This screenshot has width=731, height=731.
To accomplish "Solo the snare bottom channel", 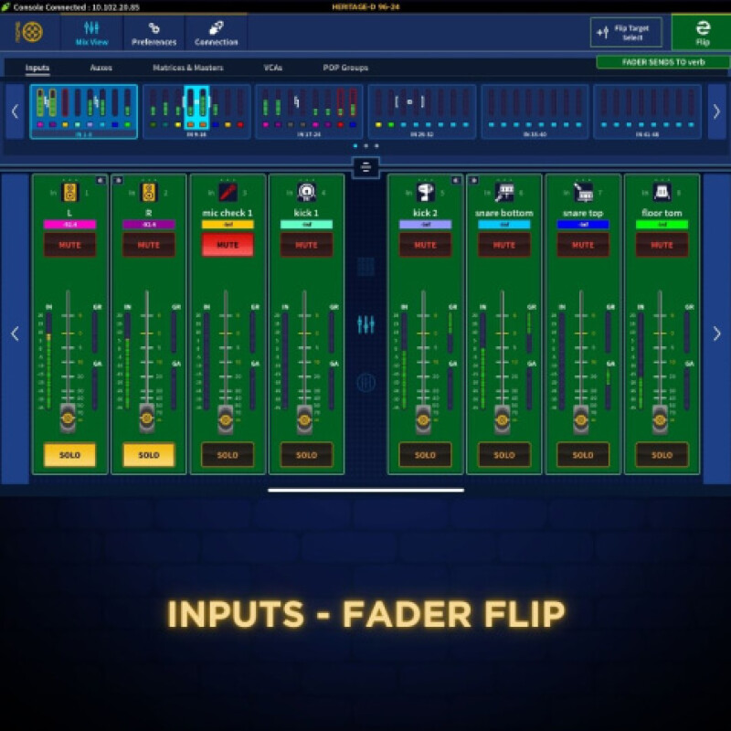I will tap(504, 454).
